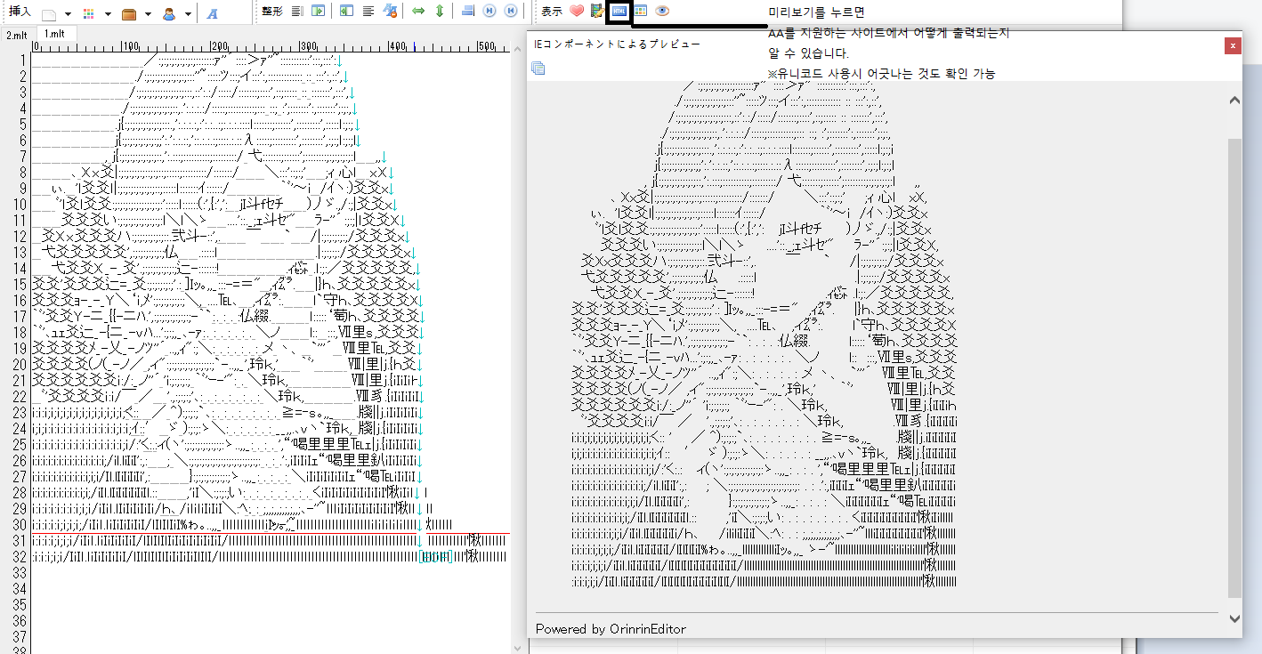Click the centered text alignment icon
1262x654 pixels.
(368, 12)
